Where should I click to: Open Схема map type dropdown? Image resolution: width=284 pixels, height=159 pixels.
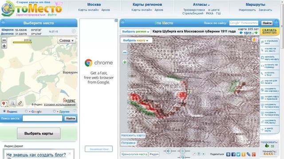tap(67, 41)
